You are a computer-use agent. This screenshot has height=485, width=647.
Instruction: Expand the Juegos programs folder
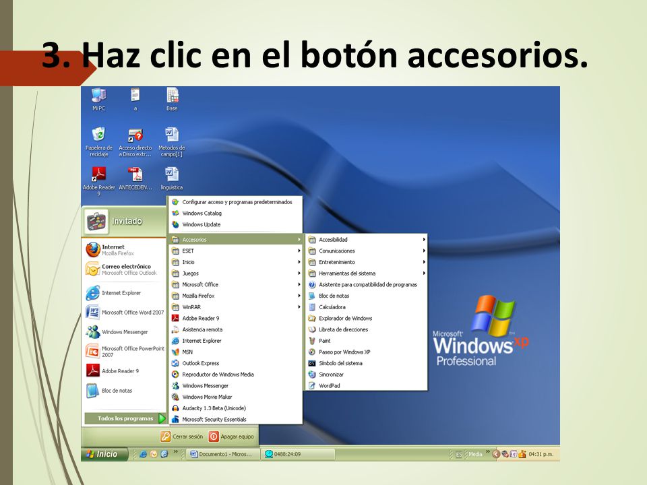point(236,273)
